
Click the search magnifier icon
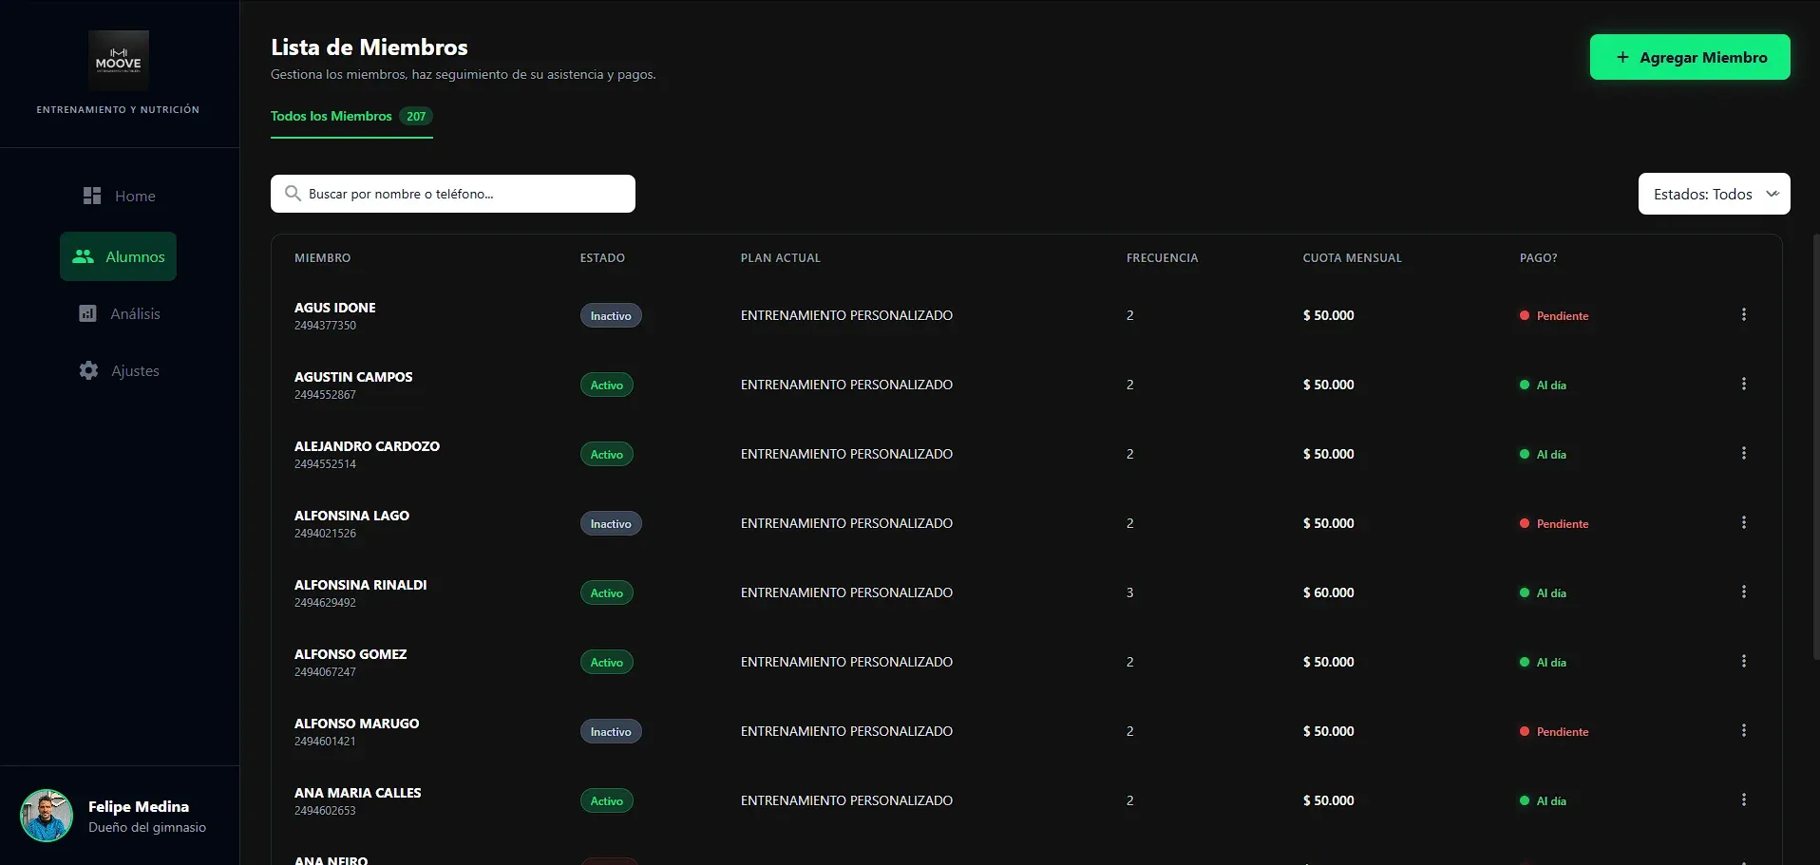point(294,194)
